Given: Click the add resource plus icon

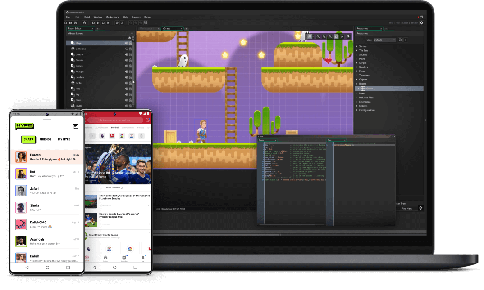Looking at the screenshot, I should pyautogui.click(x=406, y=40).
